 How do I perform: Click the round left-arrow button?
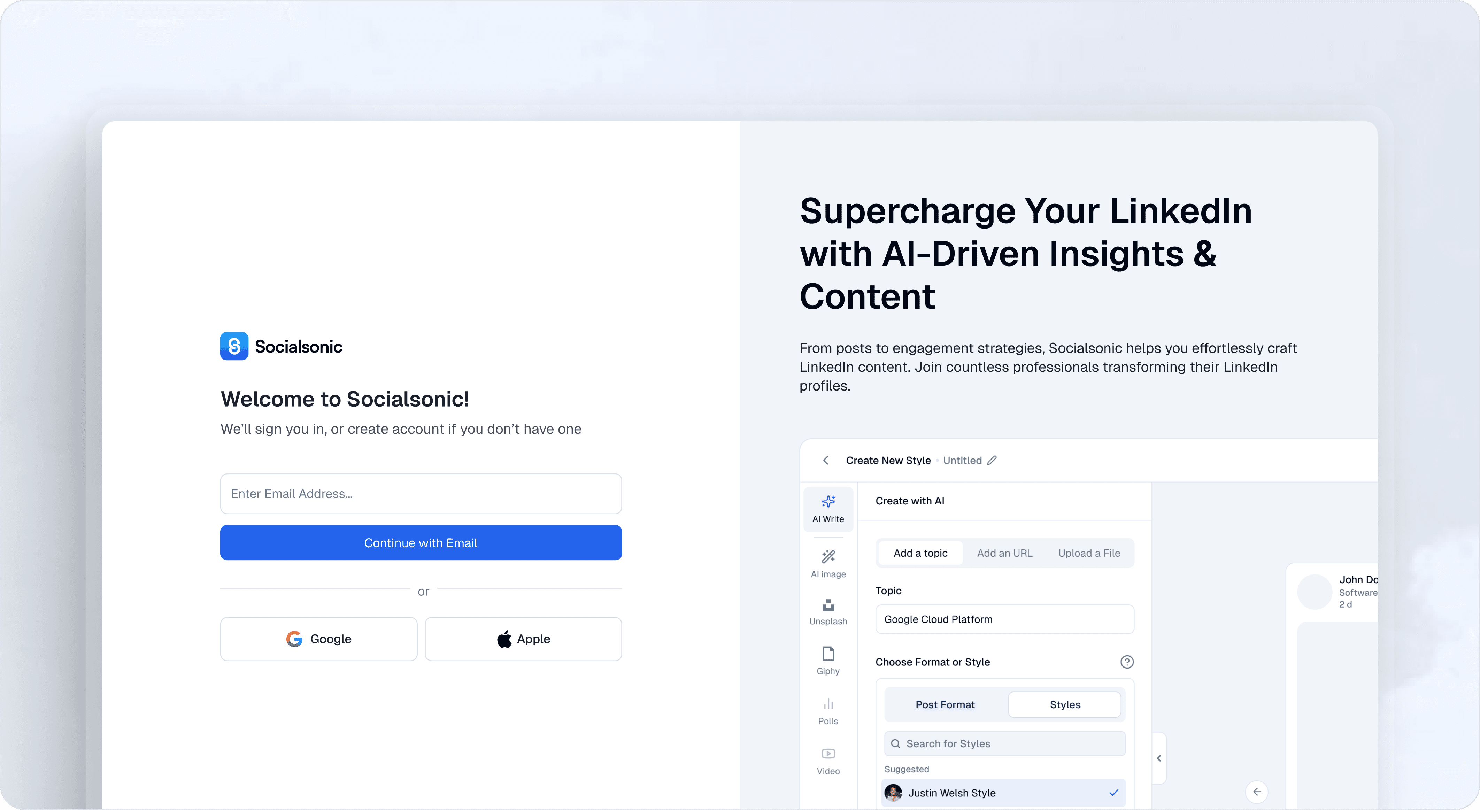1257,792
